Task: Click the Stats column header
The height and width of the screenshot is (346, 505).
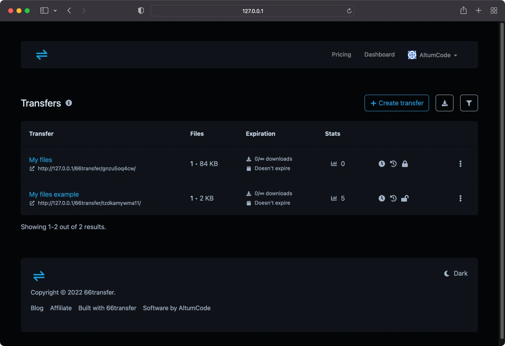Action: [332, 134]
